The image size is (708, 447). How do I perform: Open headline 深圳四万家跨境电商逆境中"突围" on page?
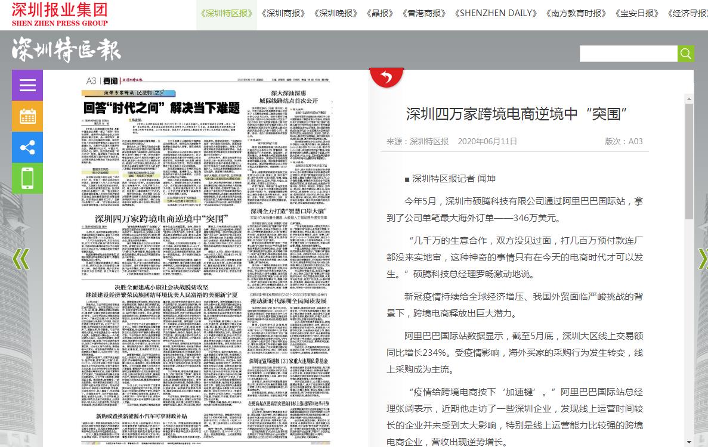pyautogui.click(x=161, y=219)
